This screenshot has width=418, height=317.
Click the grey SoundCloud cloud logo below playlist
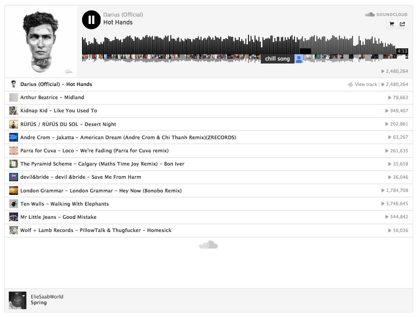pos(209,245)
